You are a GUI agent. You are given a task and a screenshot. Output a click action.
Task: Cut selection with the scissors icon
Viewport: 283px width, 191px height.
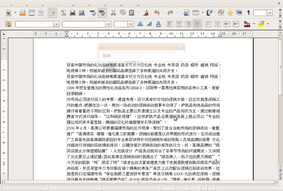tap(113, 13)
